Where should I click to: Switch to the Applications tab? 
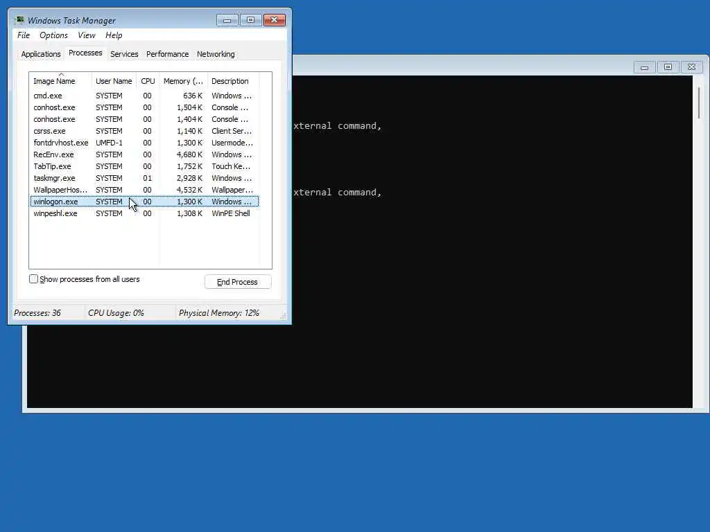point(41,54)
